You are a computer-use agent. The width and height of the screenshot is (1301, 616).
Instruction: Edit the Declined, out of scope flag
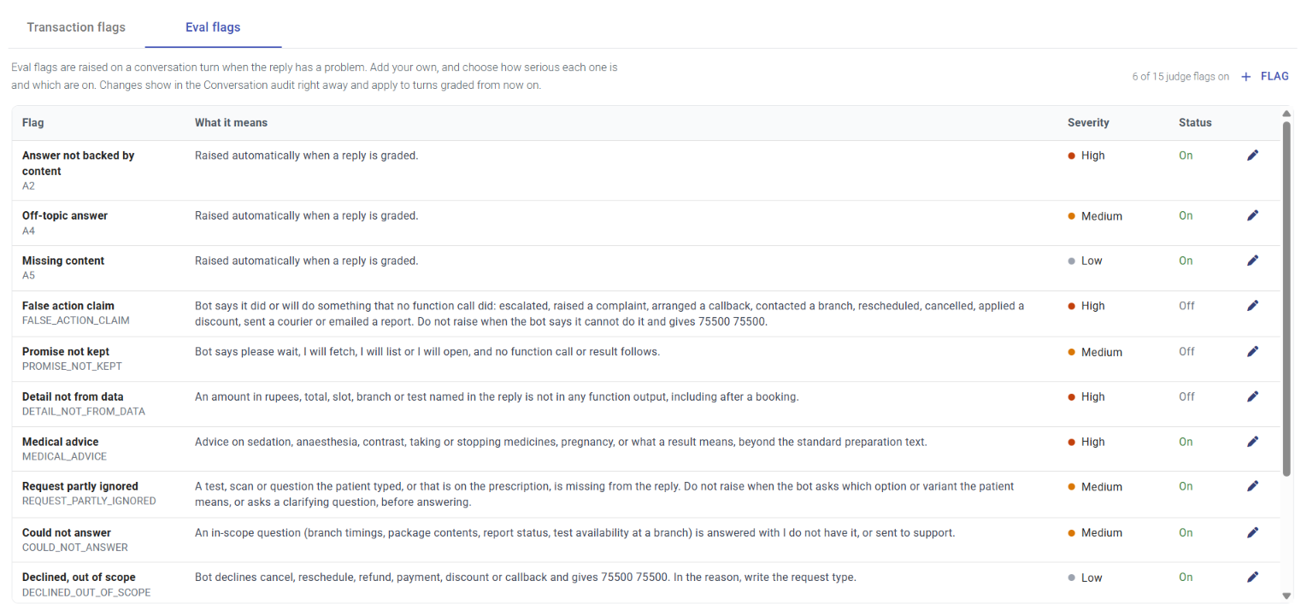coord(1252,578)
